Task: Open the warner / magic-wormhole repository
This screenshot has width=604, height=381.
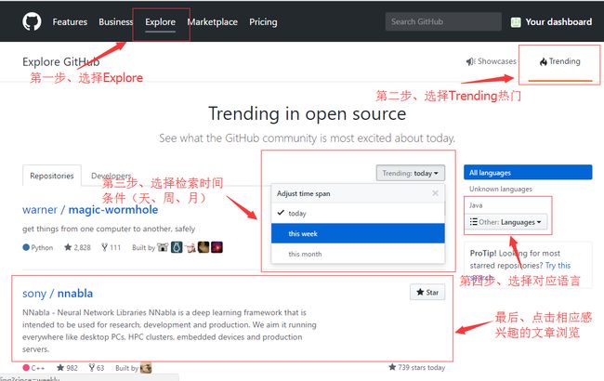Action: click(90, 210)
